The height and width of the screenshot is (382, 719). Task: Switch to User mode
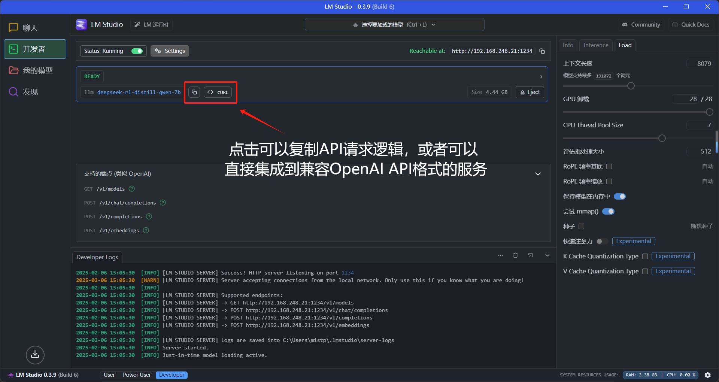coord(109,375)
